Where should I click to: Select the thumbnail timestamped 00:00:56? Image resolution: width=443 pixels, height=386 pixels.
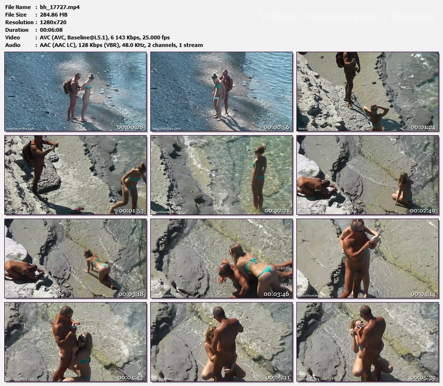pyautogui.click(x=221, y=92)
